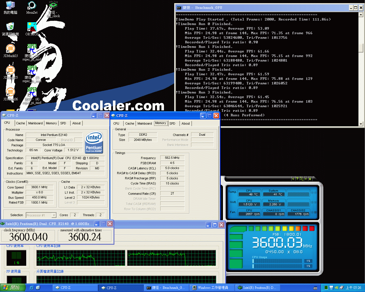365x292 pixels.
Task: Switch to Mainboard tab in left CPU-Z
Action: [35, 123]
